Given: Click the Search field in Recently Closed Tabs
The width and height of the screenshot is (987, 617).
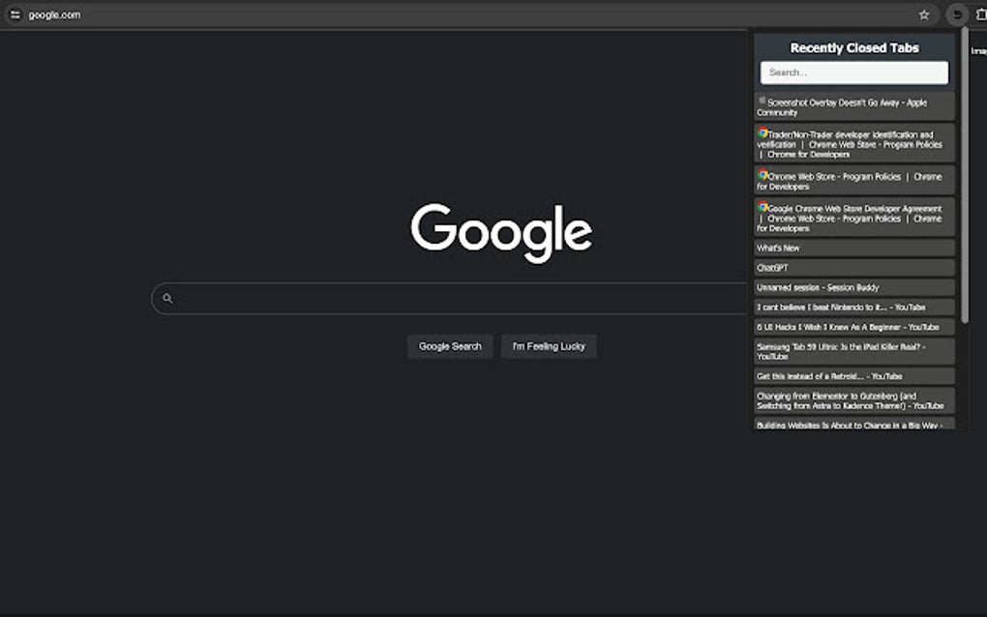Looking at the screenshot, I should pyautogui.click(x=854, y=72).
